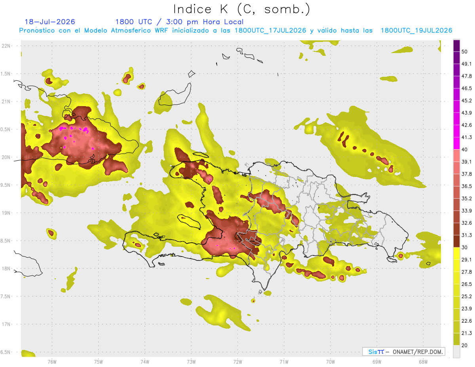Pick the dark purple swatch between 50 and 49.1
This screenshot has height=367, width=475.
456,58
